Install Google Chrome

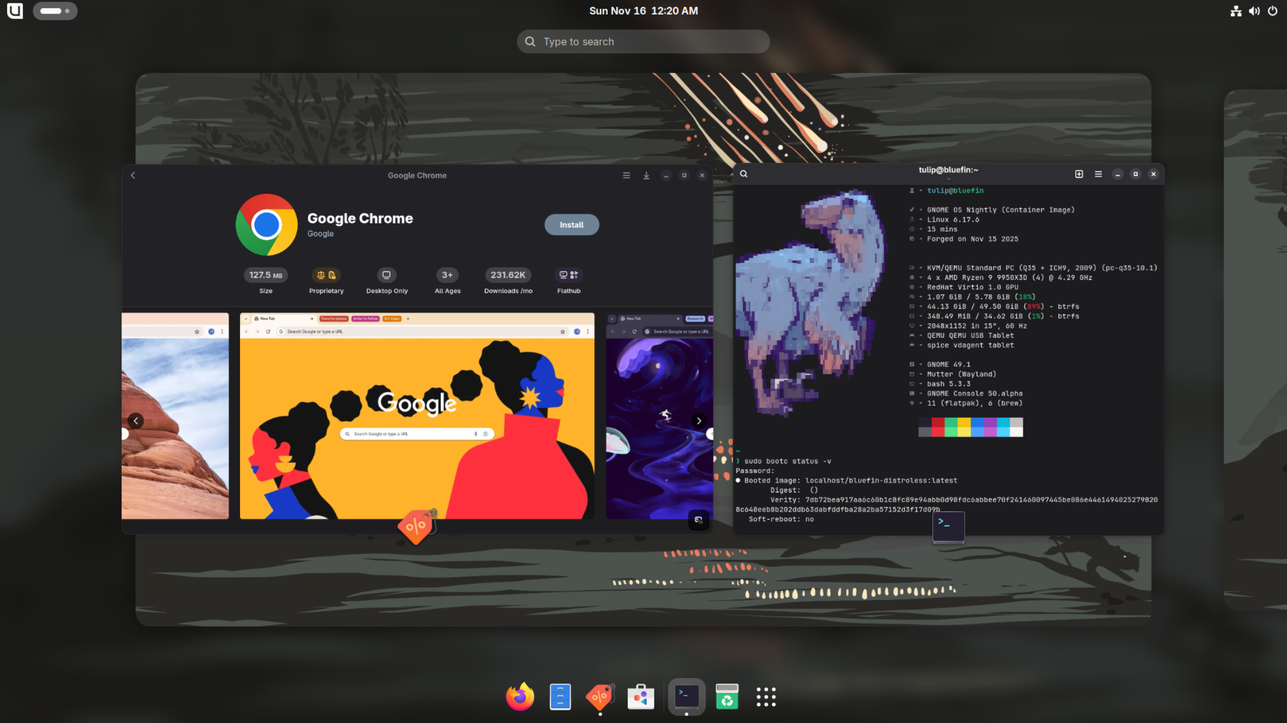coord(571,225)
